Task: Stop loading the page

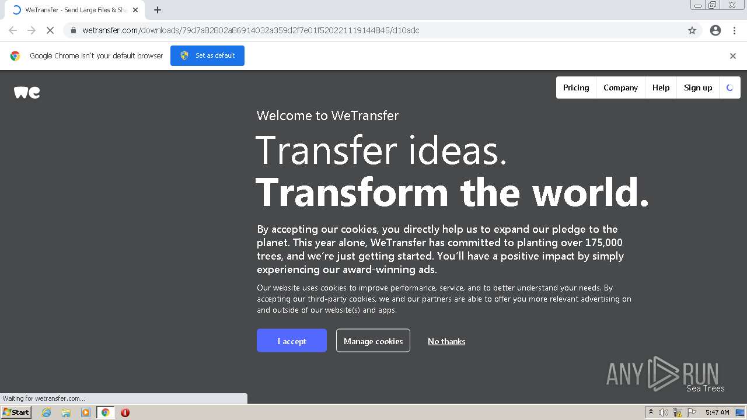Action: (x=50, y=30)
